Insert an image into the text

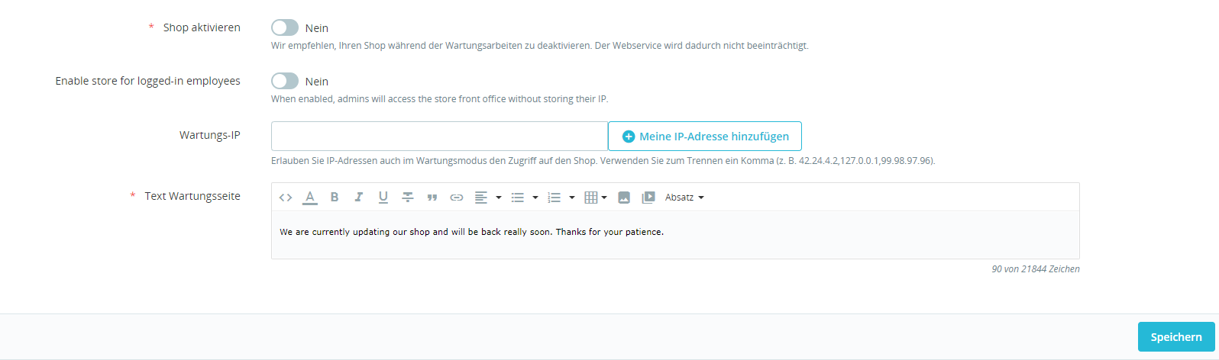coord(624,198)
